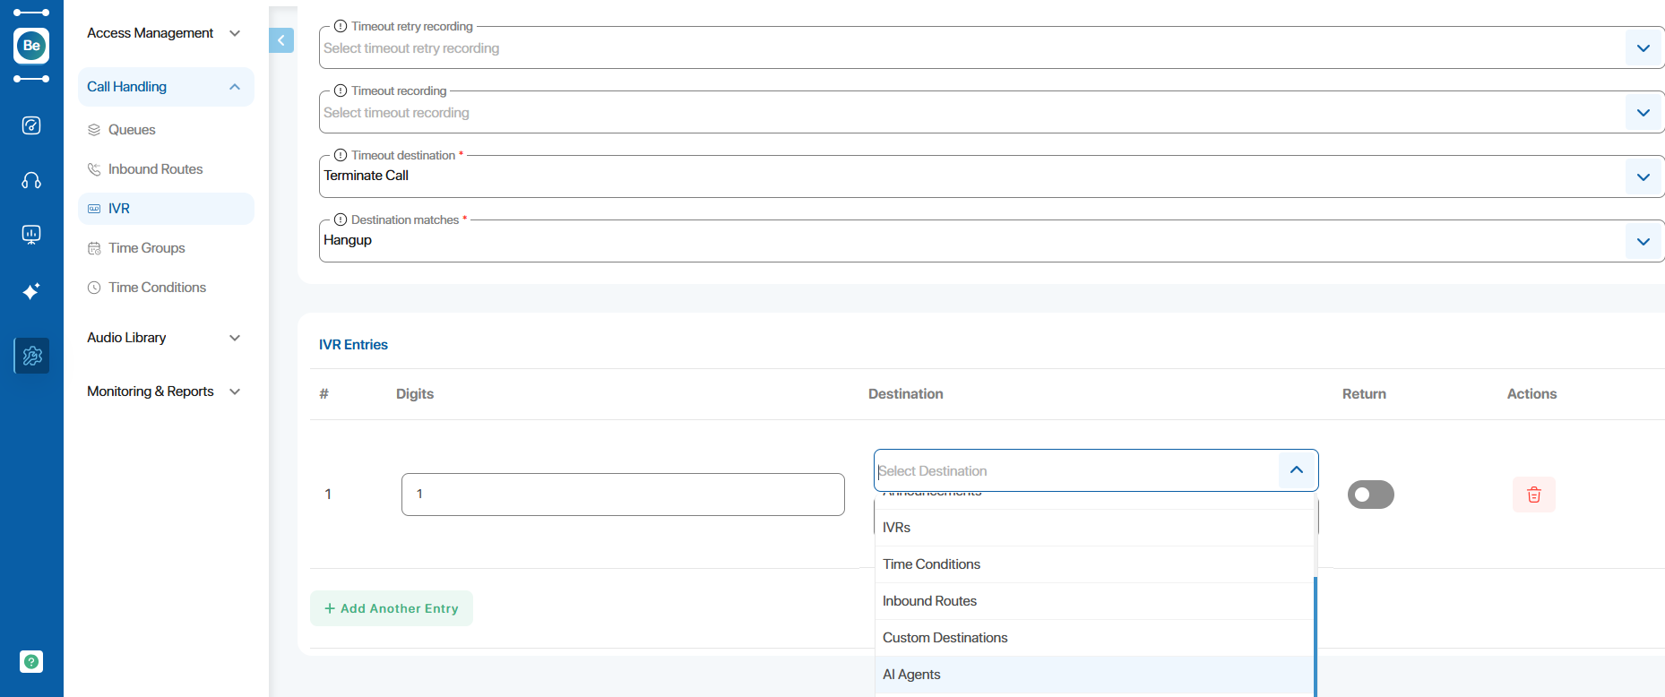This screenshot has width=1665, height=697.
Task: Open Queues in the Call Handling menu
Action: (x=132, y=130)
